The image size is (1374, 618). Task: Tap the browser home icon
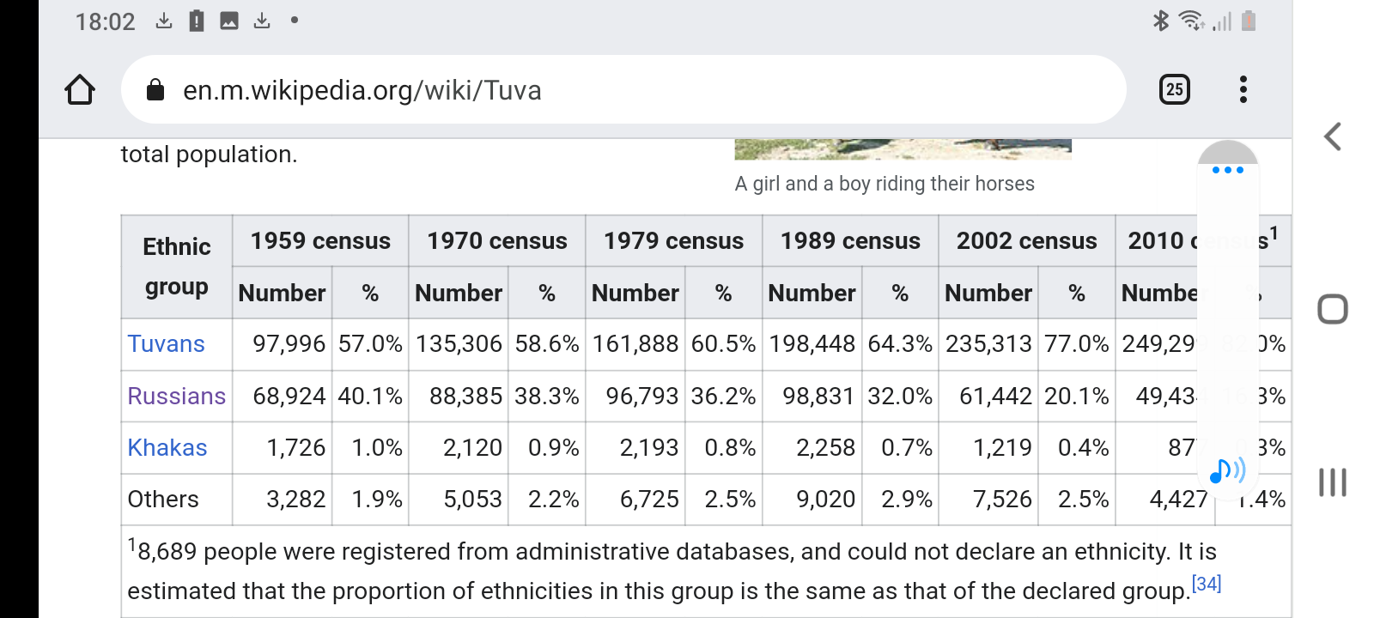[x=80, y=90]
